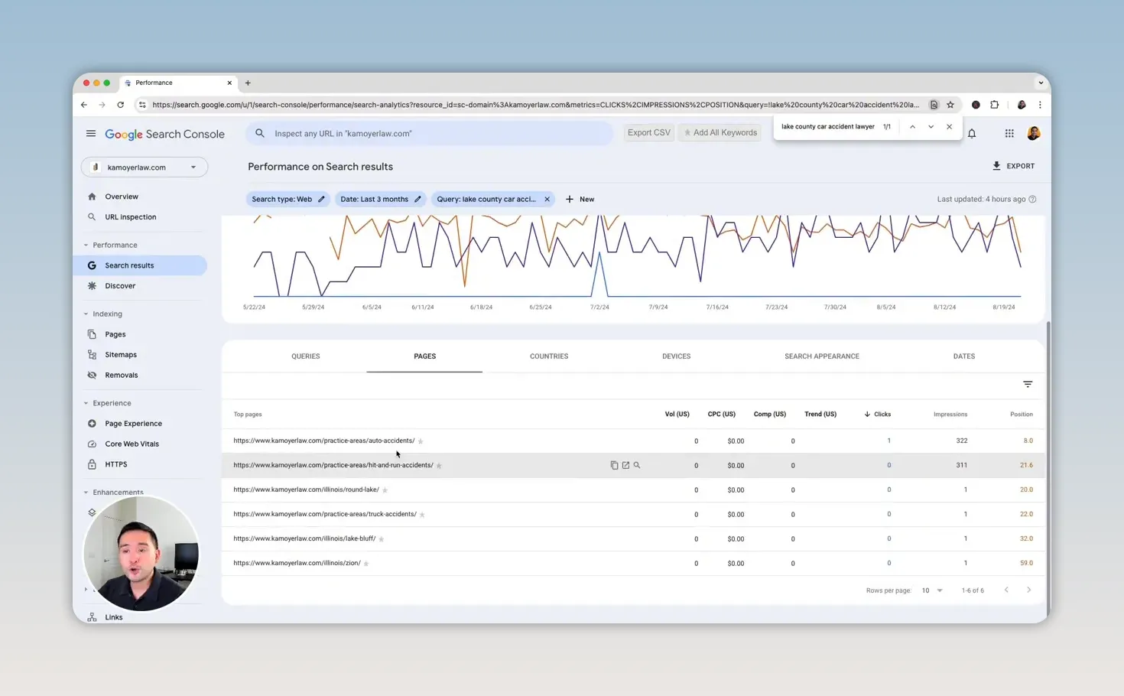1124x696 pixels.
Task: Bookmark this page with star icon
Action: 950,105
